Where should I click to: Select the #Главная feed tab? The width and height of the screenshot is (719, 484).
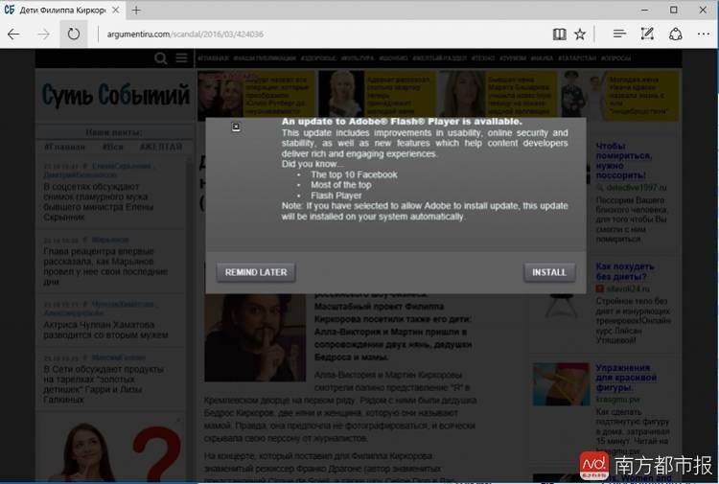pos(64,147)
